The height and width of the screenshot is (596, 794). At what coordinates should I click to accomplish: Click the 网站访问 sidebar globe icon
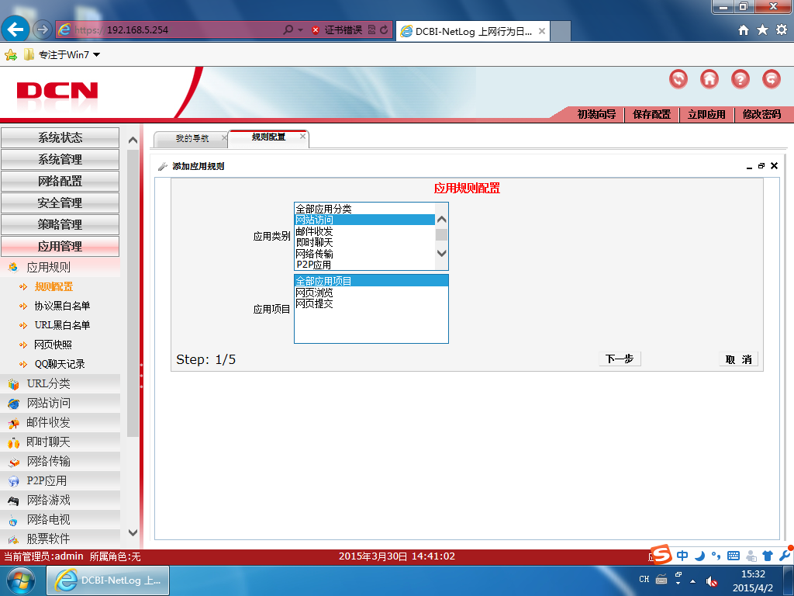tap(13, 404)
